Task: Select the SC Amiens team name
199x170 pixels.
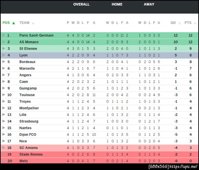Action: pos(29,148)
